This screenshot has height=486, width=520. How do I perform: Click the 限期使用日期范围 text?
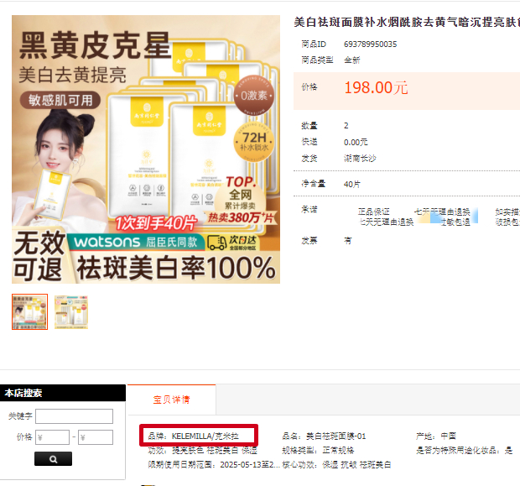tap(214, 465)
